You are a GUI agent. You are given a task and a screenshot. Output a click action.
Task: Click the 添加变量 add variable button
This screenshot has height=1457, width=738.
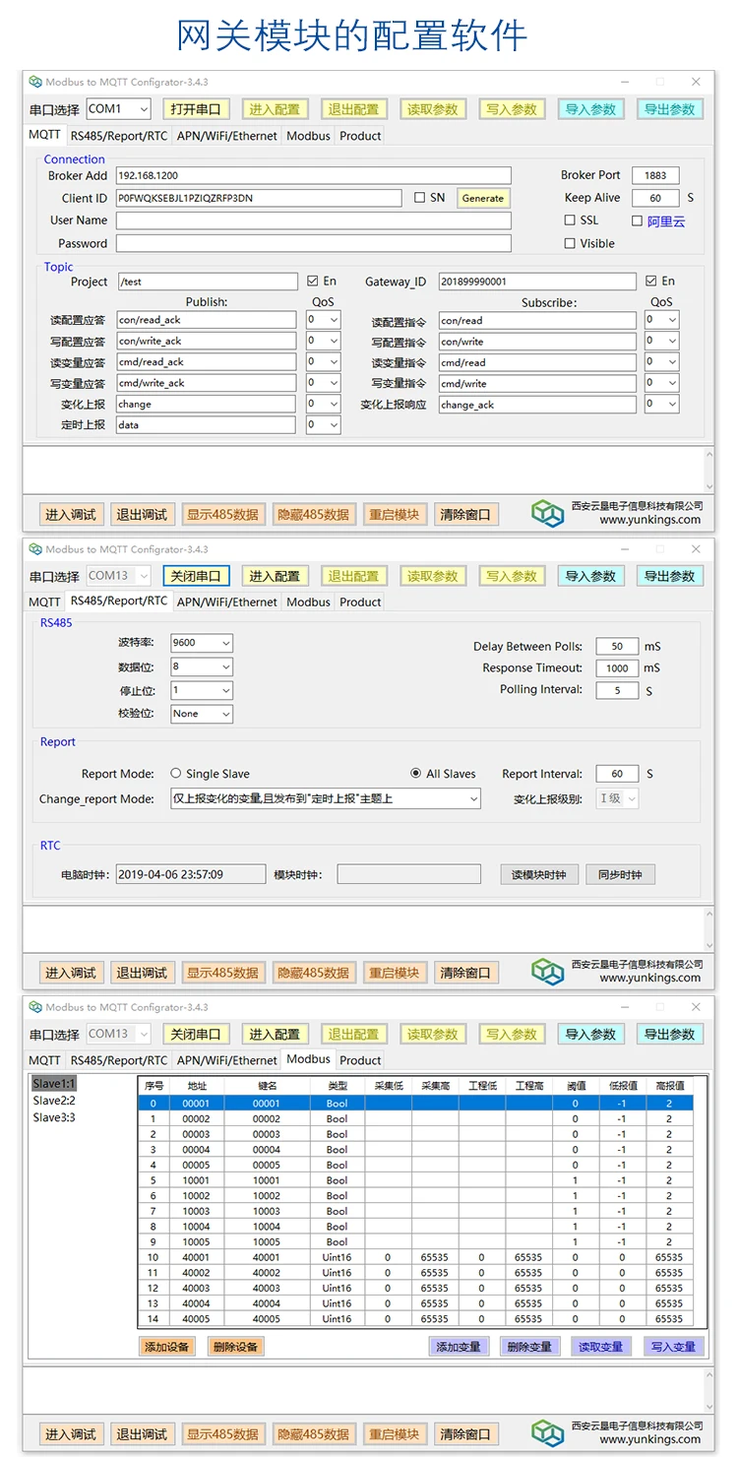459,1347
